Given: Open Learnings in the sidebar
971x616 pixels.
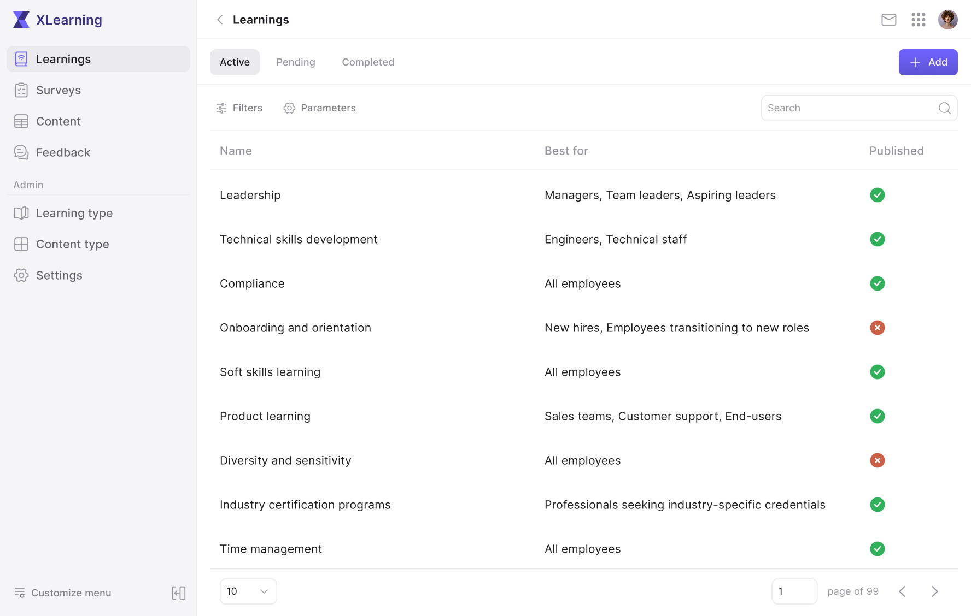Looking at the screenshot, I should (x=98, y=59).
